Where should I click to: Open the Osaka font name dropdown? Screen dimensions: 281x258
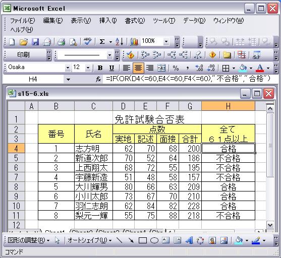point(68,68)
